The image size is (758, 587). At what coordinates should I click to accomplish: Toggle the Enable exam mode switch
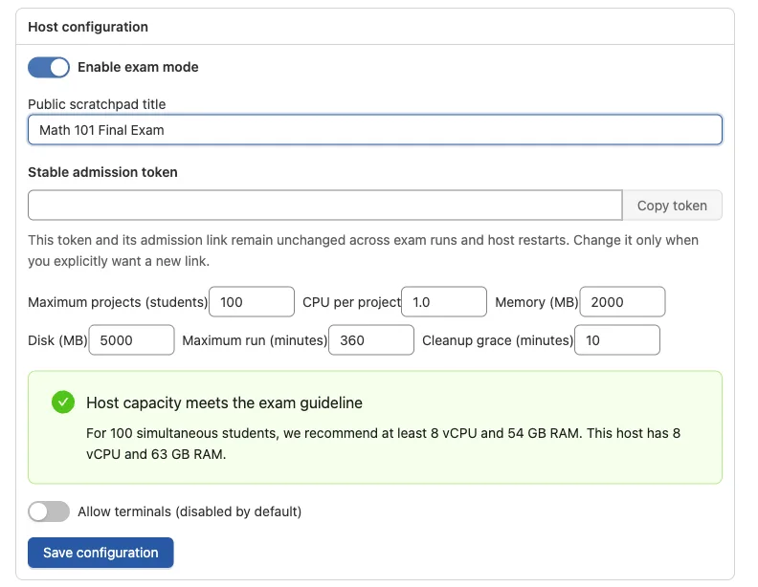49,67
